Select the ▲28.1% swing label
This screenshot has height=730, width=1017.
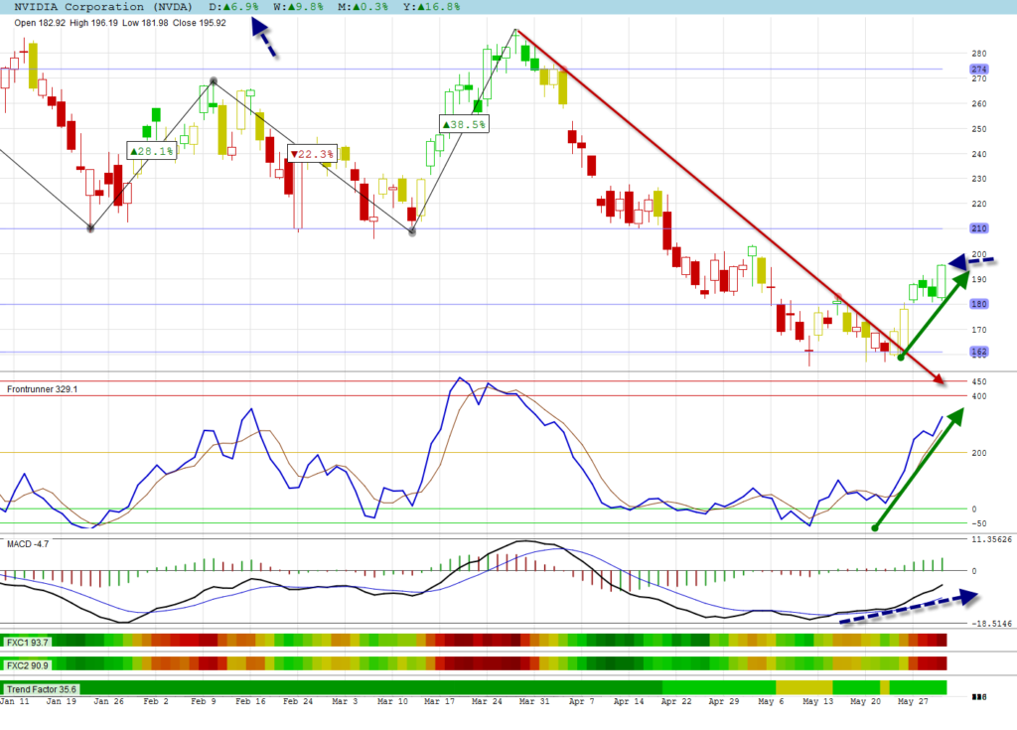tap(152, 151)
